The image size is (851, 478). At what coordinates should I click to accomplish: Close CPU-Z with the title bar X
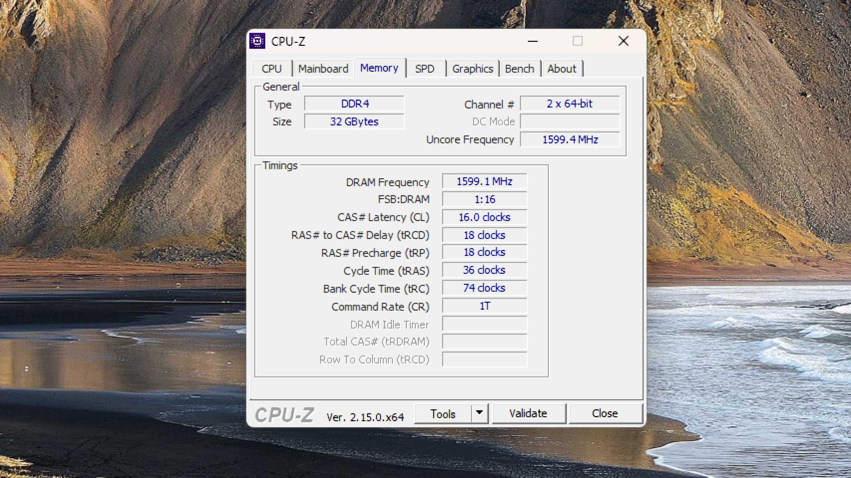click(624, 41)
